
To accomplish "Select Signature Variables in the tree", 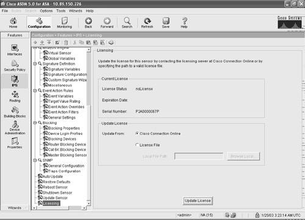I will [x=62, y=69].
